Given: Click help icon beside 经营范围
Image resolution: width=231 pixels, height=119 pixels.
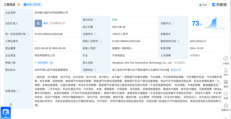Looking at the screenshot, I should tap(18, 91).
